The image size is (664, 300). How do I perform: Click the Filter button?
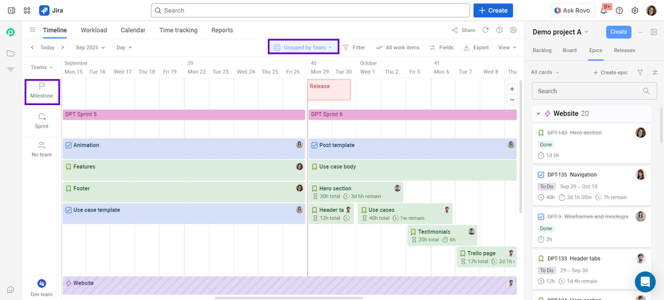pyautogui.click(x=354, y=47)
